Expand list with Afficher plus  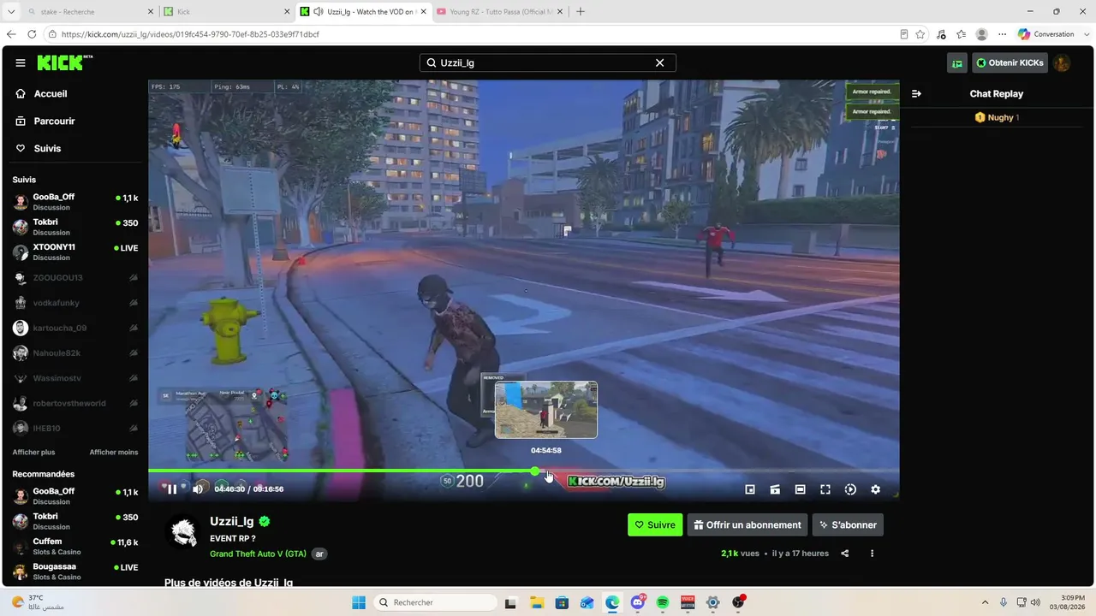(x=33, y=452)
